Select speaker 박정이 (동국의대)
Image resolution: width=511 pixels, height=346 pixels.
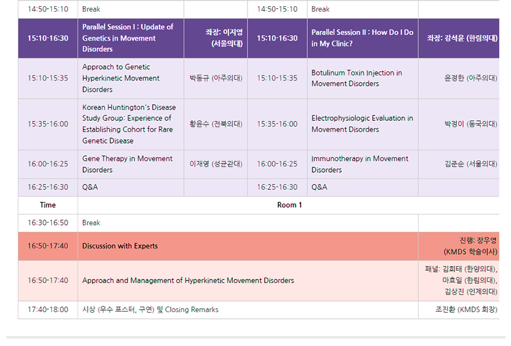pos(470,124)
